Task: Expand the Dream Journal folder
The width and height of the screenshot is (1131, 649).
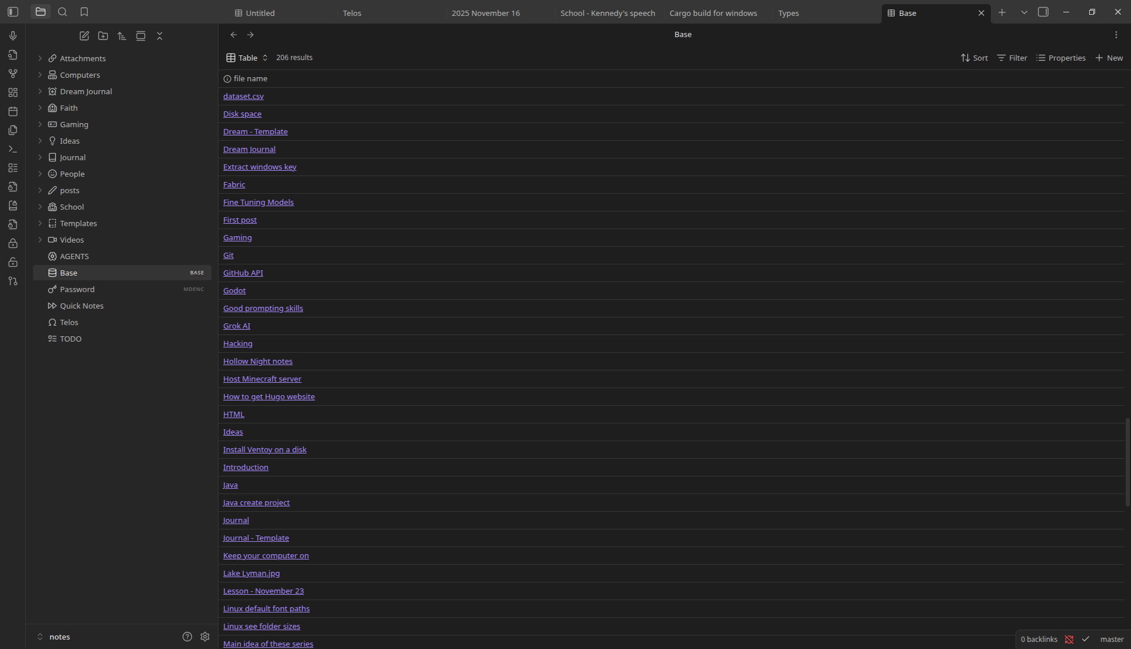Action: [x=85, y=91]
